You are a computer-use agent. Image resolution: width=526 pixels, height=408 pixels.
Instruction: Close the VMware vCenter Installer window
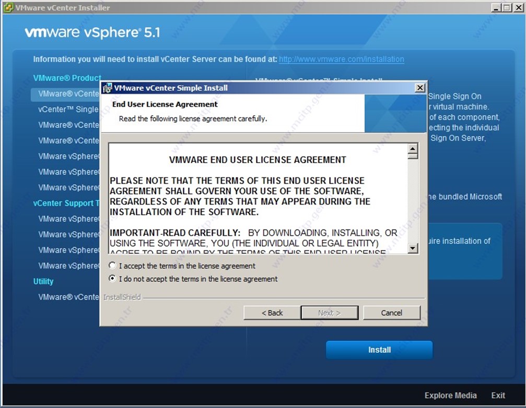coord(518,7)
